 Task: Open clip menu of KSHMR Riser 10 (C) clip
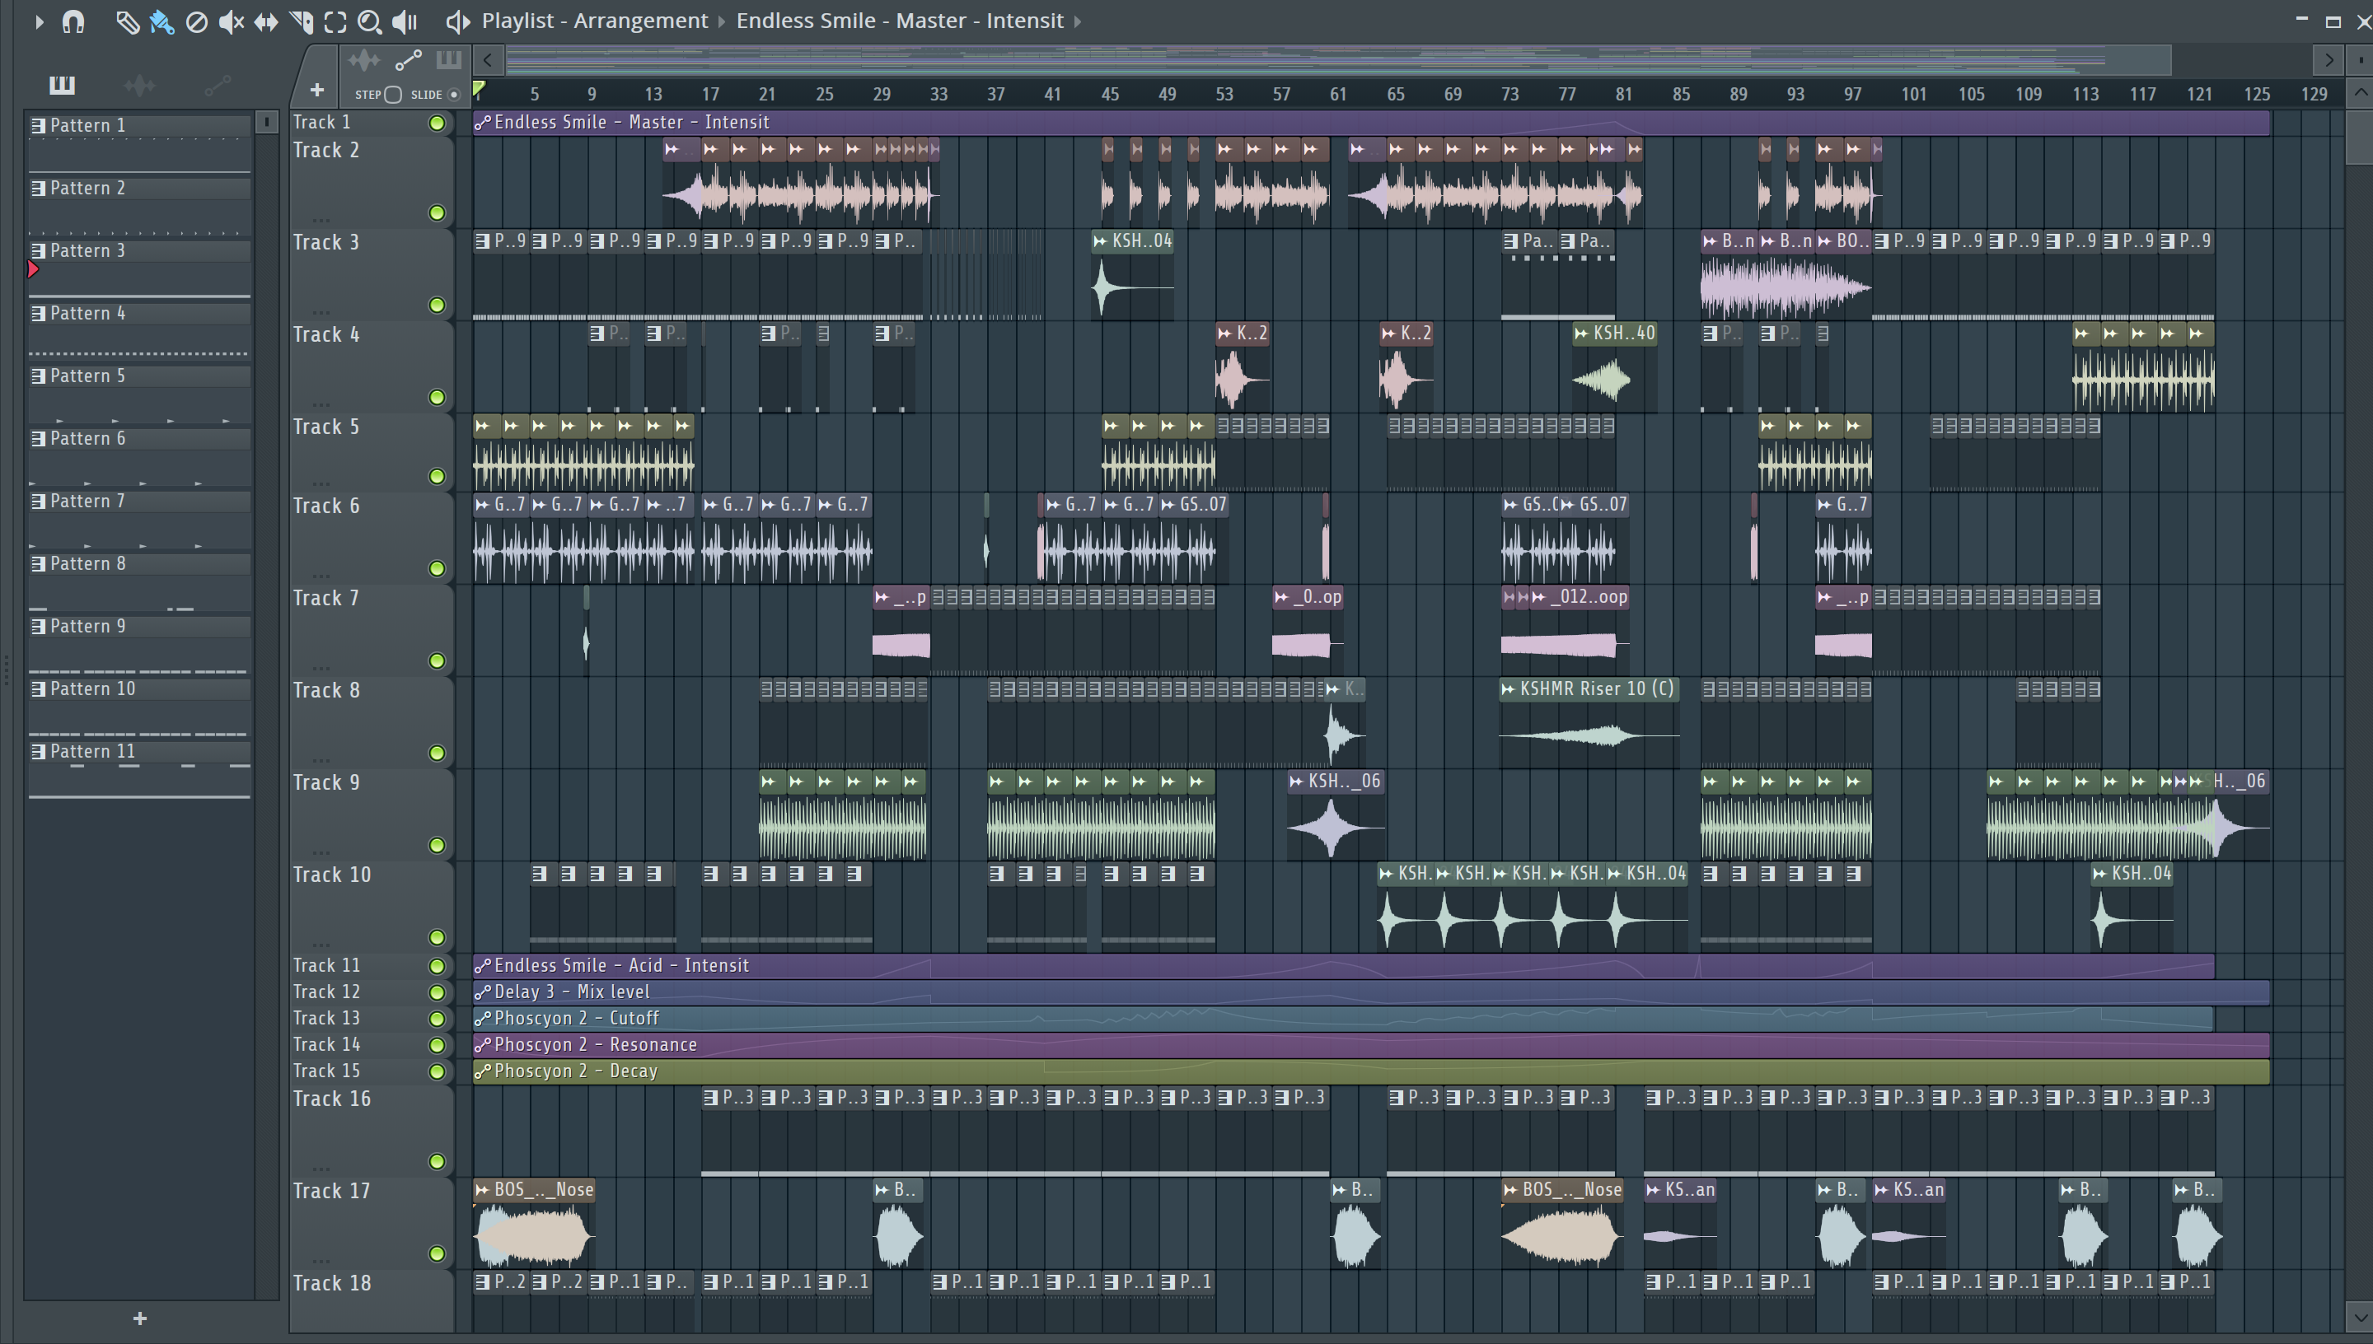coord(1508,688)
